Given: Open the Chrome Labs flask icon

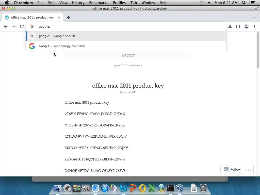Looking at the screenshot, I should [230, 26].
